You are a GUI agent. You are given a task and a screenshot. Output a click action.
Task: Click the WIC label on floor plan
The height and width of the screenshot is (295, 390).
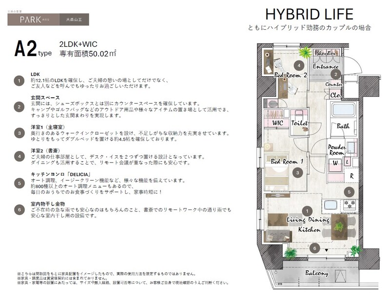[277, 123]
